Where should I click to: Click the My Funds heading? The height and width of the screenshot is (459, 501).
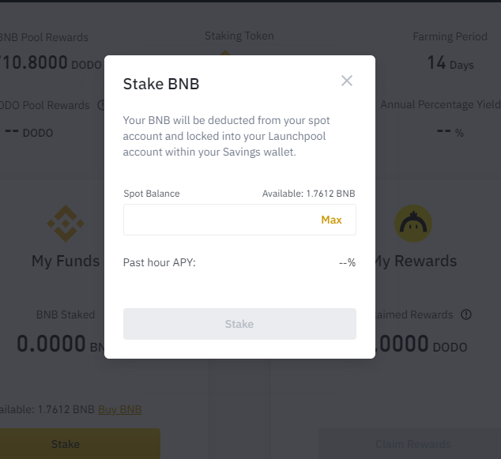66,261
